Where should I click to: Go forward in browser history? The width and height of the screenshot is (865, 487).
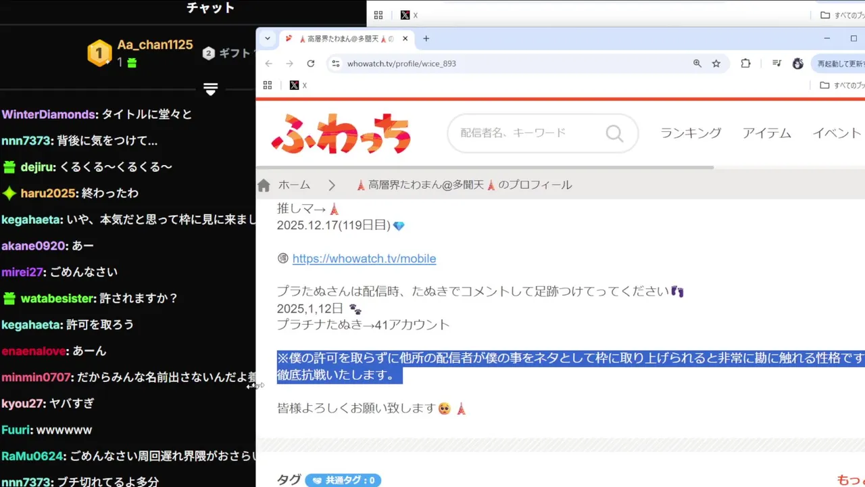(290, 64)
